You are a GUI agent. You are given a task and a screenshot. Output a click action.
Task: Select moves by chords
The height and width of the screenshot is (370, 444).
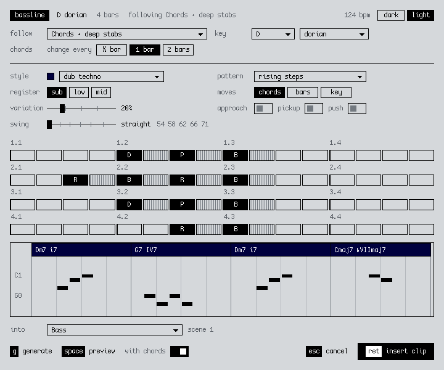point(269,92)
